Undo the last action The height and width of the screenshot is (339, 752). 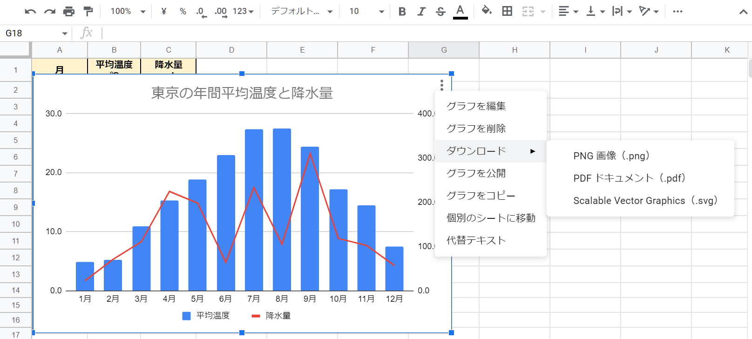click(31, 11)
